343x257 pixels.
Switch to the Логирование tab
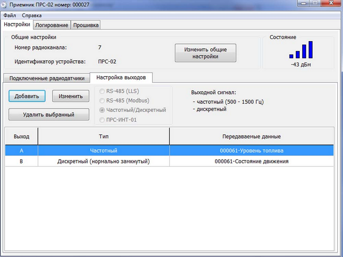pyautogui.click(x=52, y=25)
